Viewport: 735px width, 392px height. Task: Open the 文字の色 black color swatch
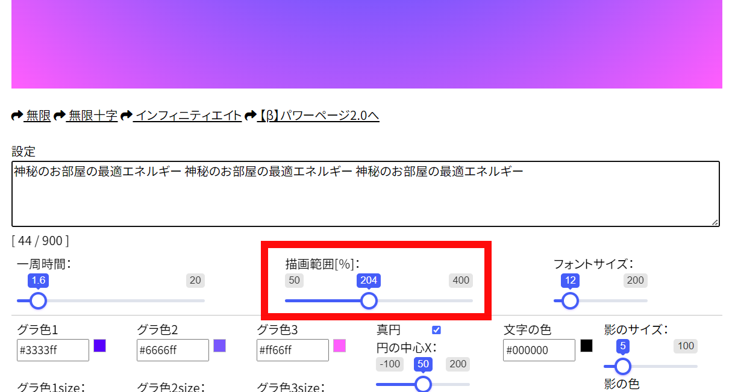click(x=586, y=346)
